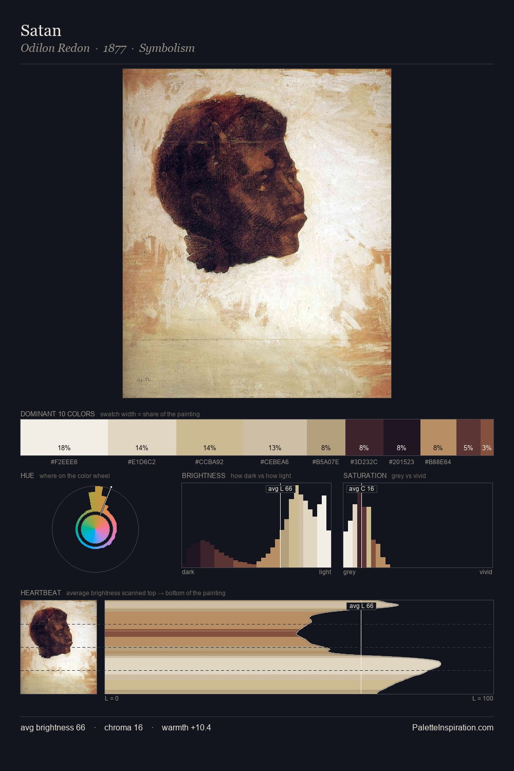Click the 'avg L 66' heartbeat marker label
Screen dimensions: 514x771
click(361, 606)
